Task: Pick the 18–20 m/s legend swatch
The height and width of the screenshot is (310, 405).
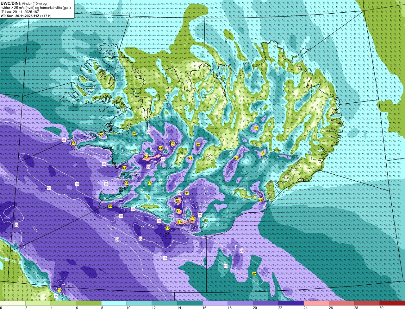Action: tap(240, 303)
